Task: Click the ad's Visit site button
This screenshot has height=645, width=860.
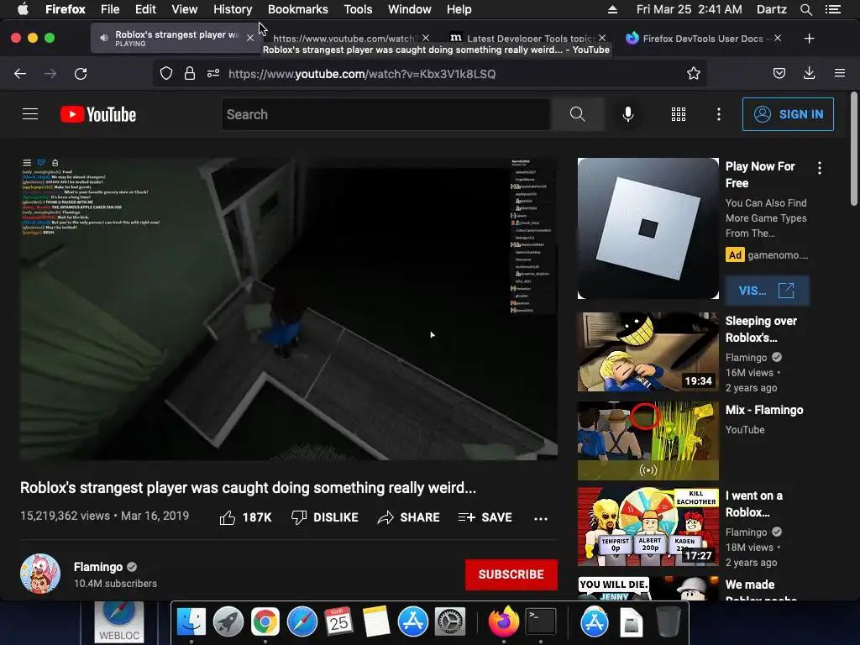Action: pyautogui.click(x=767, y=290)
